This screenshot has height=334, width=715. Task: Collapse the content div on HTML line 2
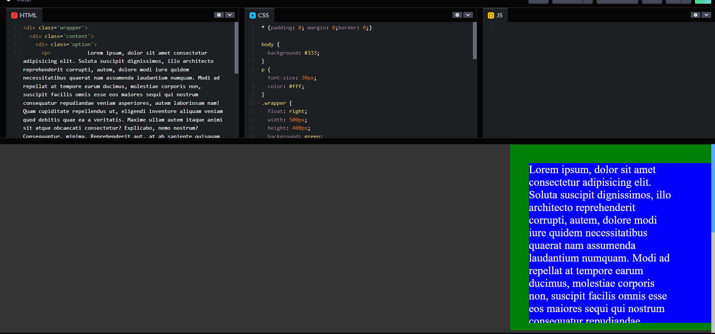tap(20, 36)
